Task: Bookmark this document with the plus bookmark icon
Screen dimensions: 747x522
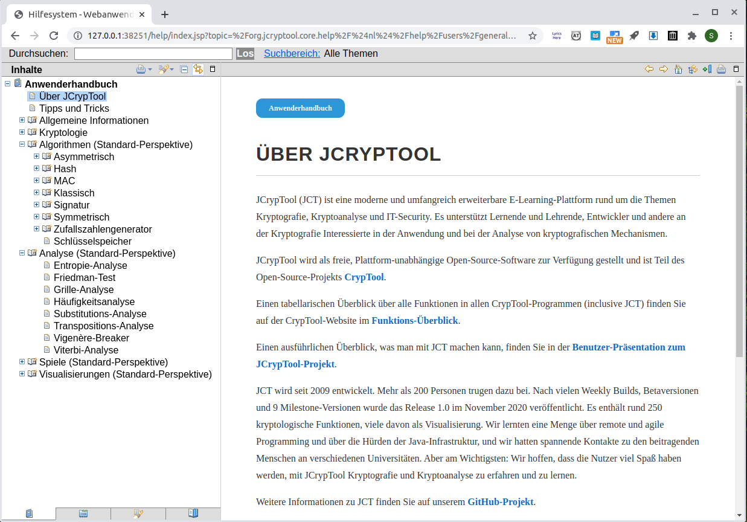Action: tap(707, 69)
